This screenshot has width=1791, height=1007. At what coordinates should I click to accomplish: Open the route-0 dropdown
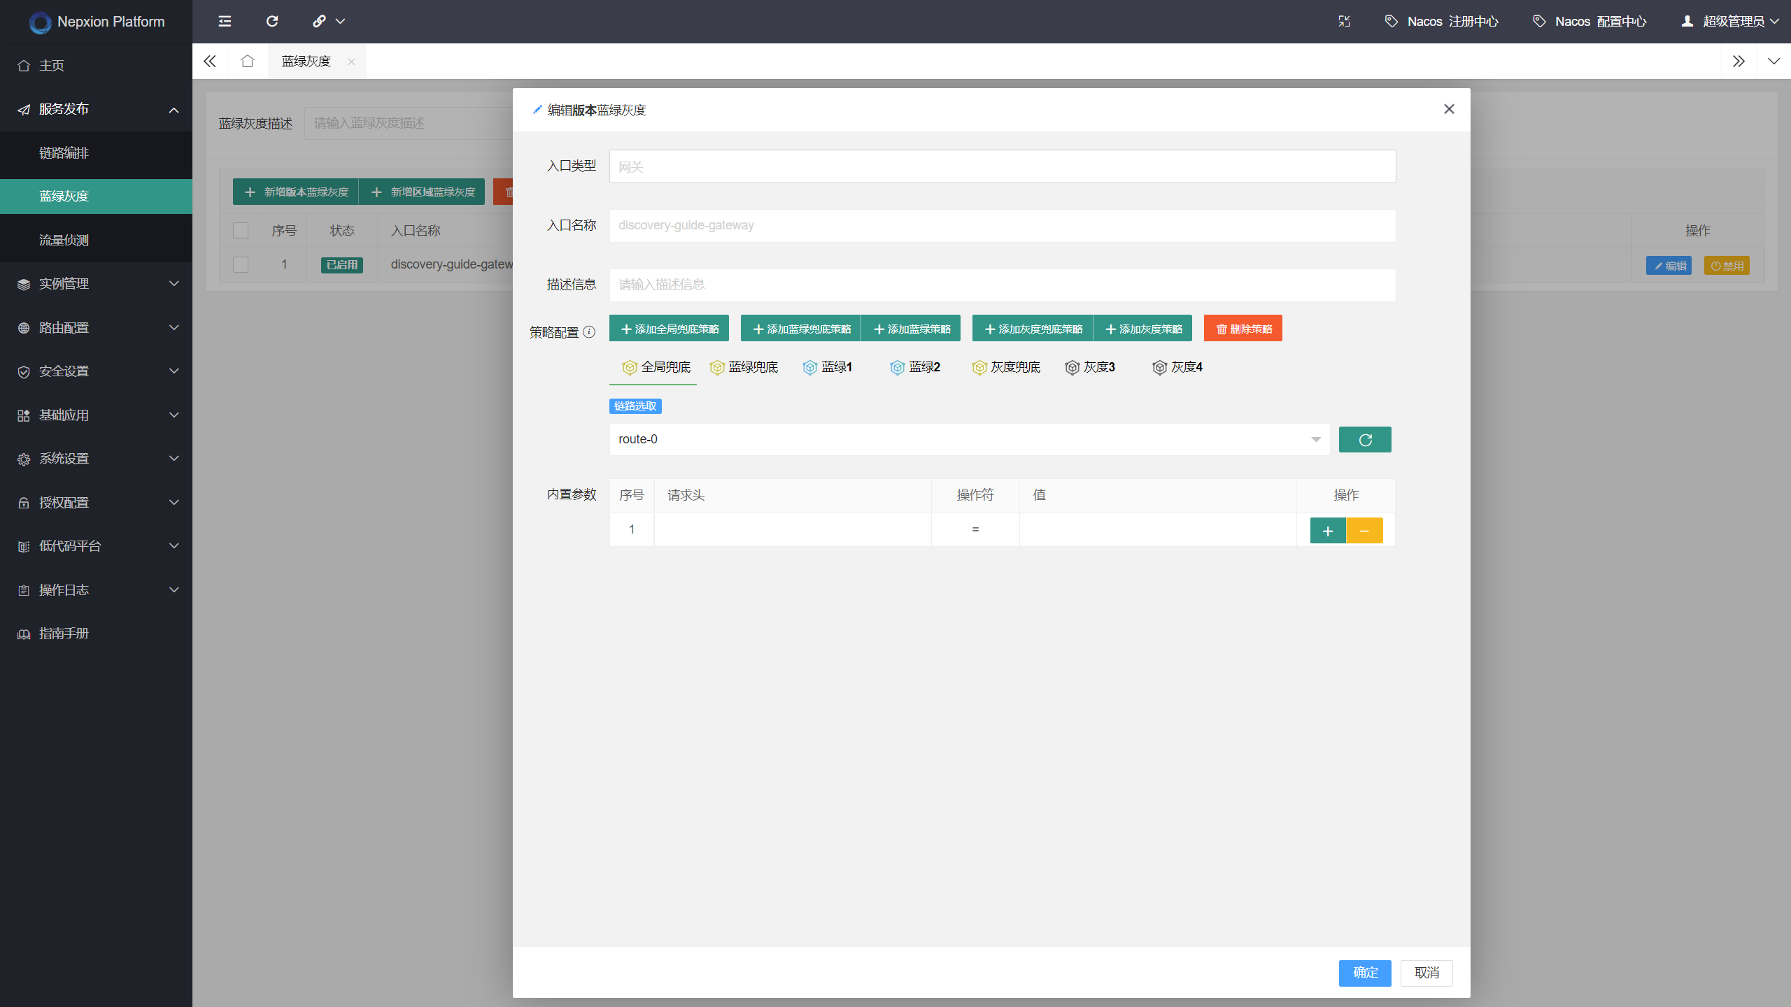(x=968, y=439)
